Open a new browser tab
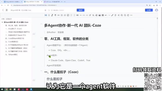This screenshot has width=162, height=91. (x=65, y=2)
